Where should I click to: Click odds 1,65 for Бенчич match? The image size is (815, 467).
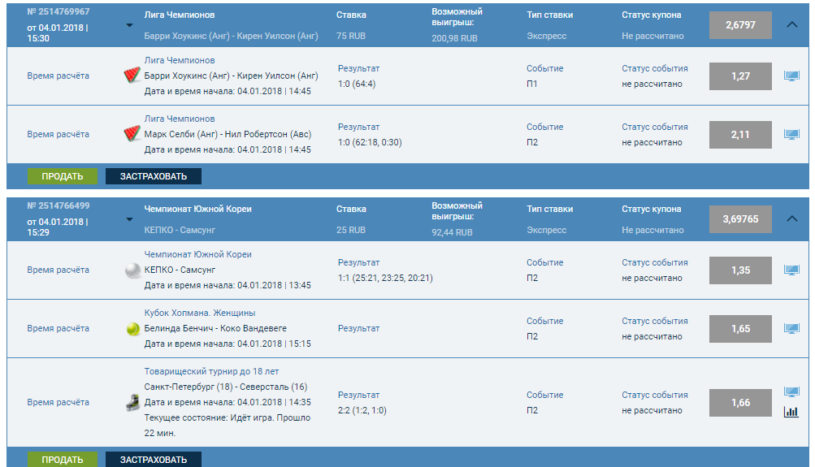click(740, 329)
